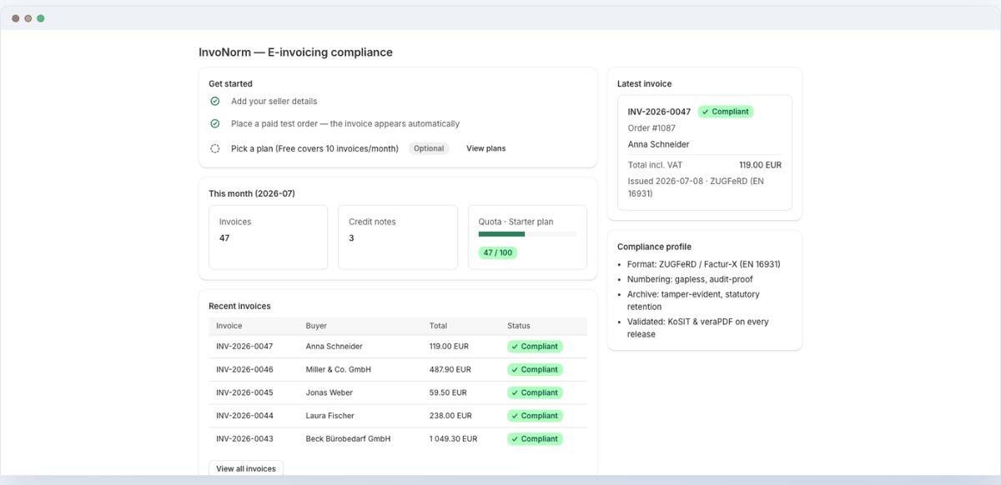1001x485 pixels.
Task: Open table row INV-2026-0045
Action: click(398, 392)
